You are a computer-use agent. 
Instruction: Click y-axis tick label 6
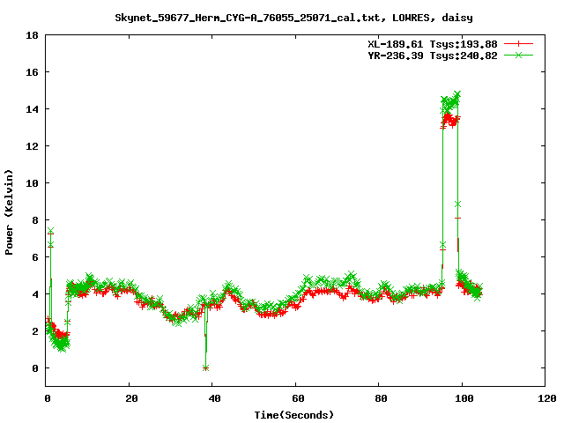[35, 257]
